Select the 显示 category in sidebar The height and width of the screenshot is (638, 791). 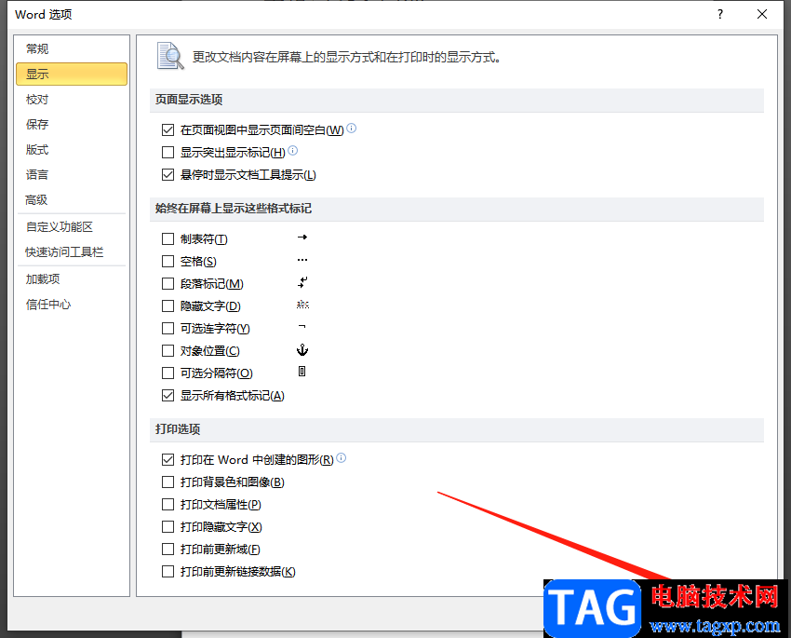pos(71,74)
